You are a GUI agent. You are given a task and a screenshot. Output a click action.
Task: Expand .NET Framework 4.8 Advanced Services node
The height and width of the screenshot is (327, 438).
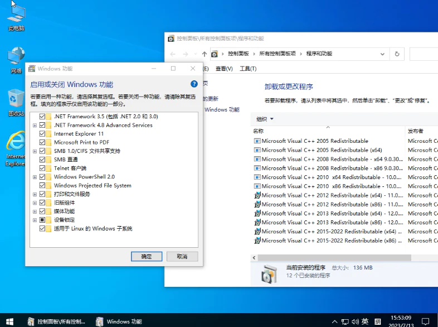(35, 126)
